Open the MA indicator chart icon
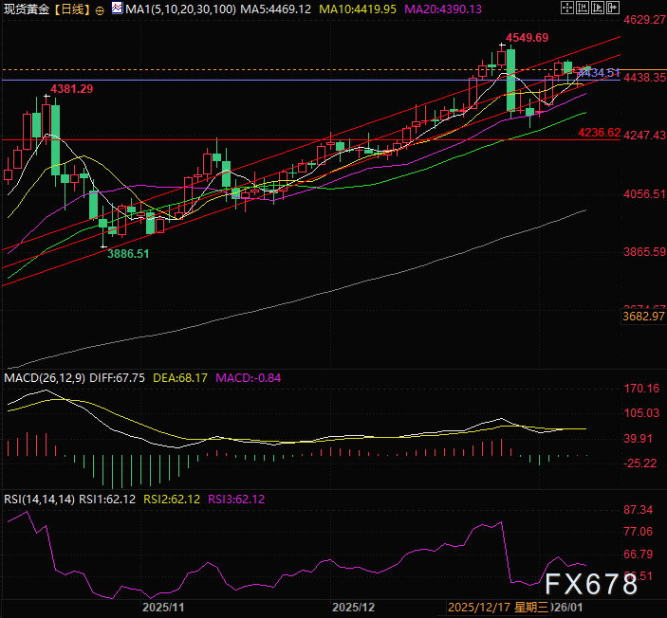Screen dimensions: 667x618 tap(116, 9)
